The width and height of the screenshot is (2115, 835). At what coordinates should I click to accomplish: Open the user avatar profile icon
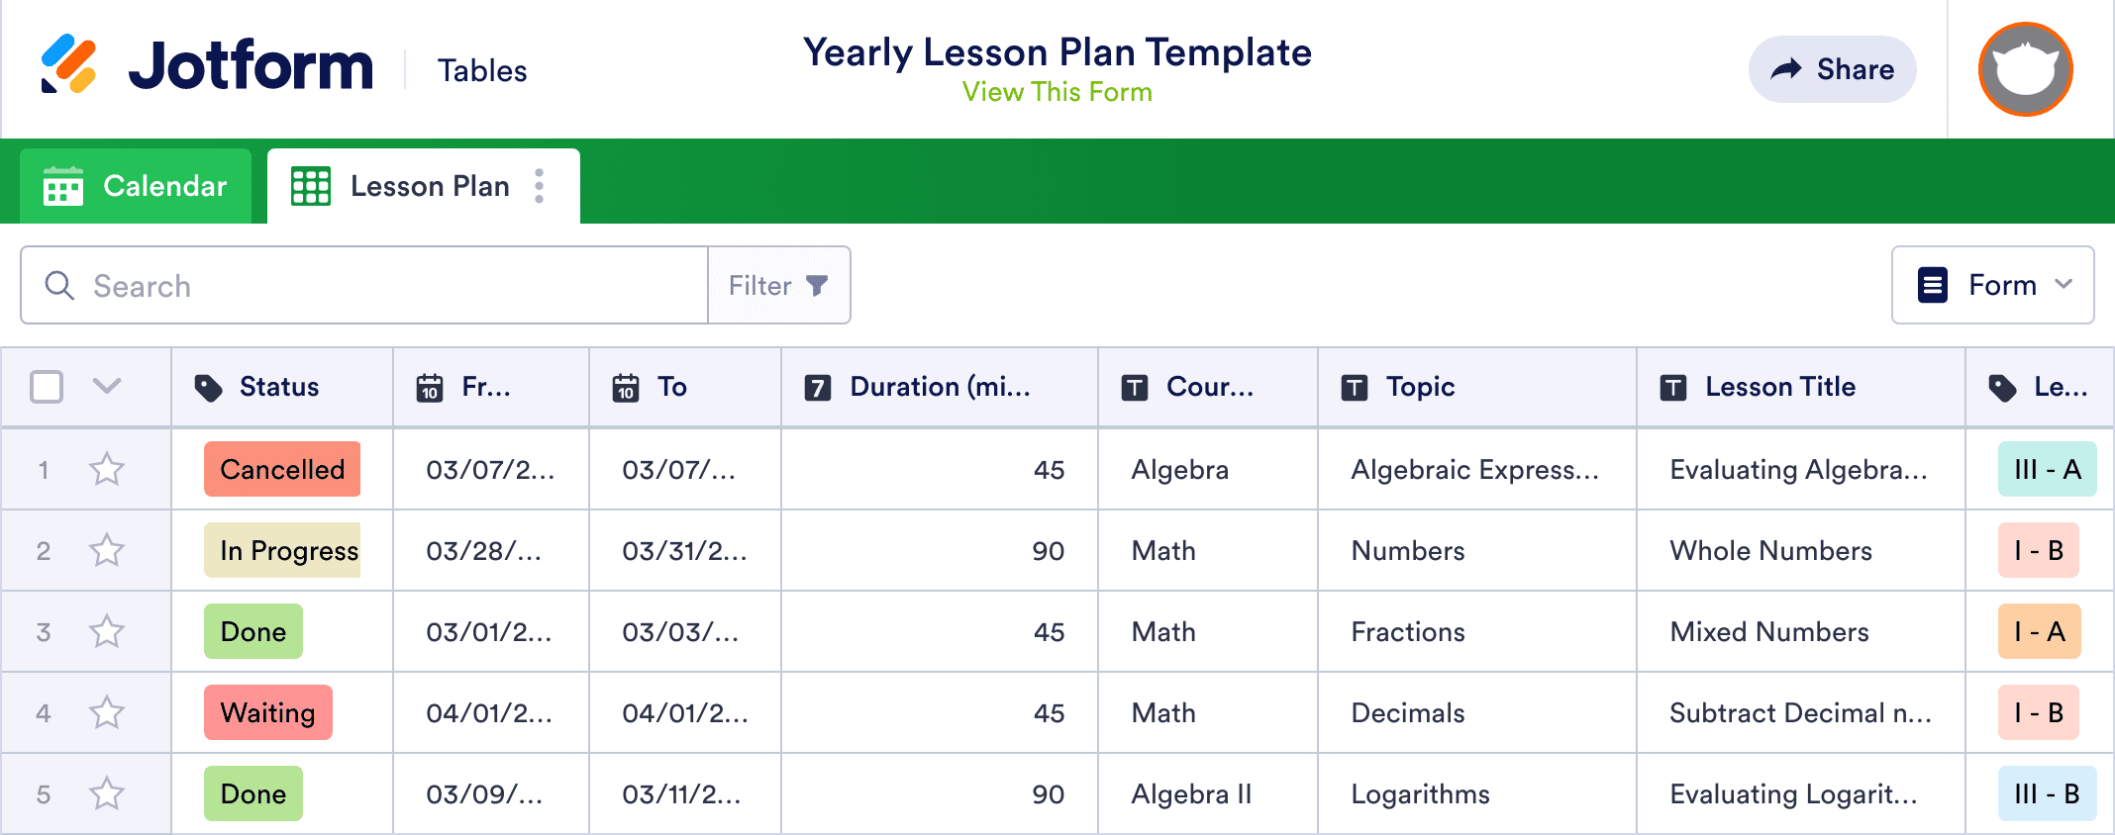(2025, 69)
